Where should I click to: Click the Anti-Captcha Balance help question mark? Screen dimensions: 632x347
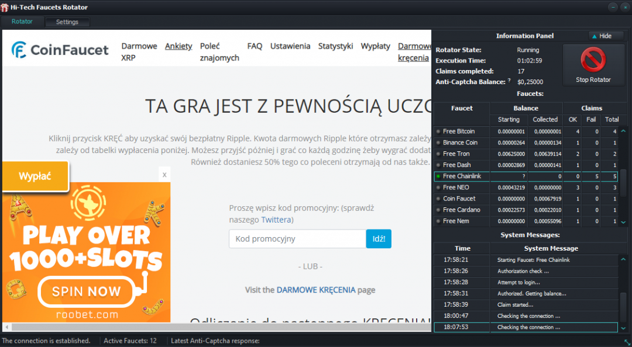[x=509, y=81]
